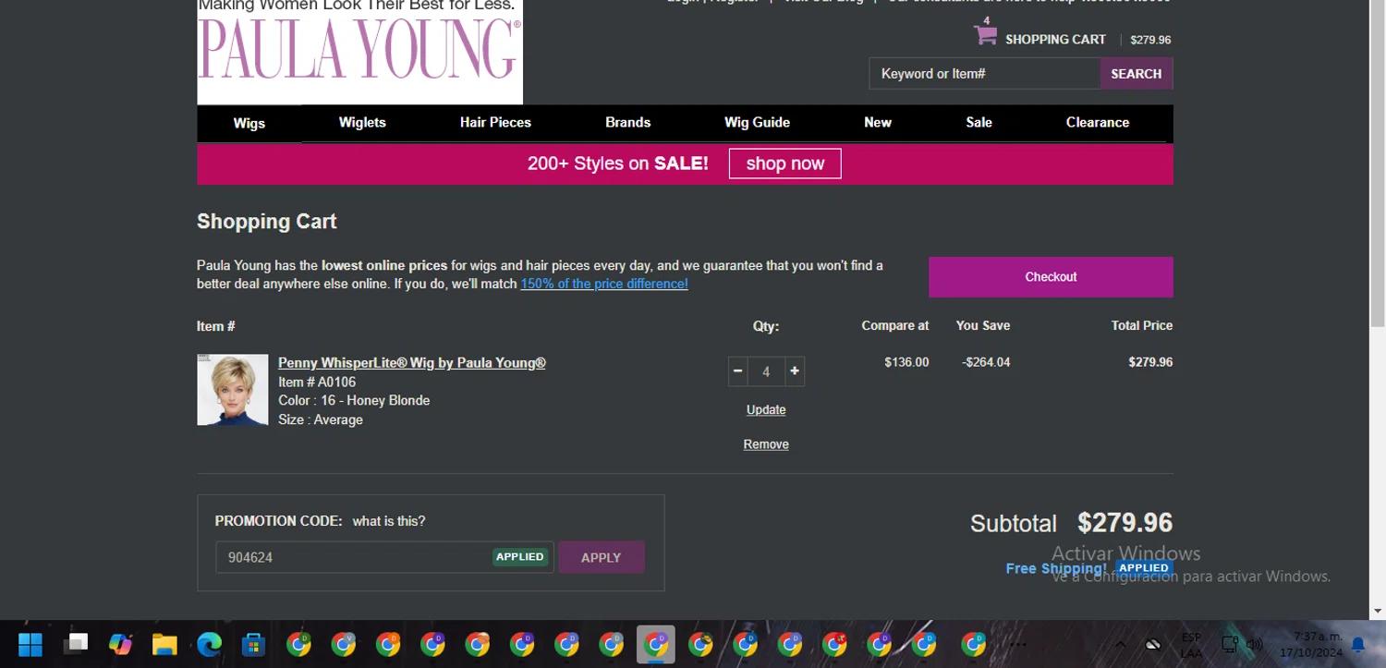The width and height of the screenshot is (1386, 668).
Task: Open the volume speaker tray icon
Action: pyautogui.click(x=1255, y=644)
